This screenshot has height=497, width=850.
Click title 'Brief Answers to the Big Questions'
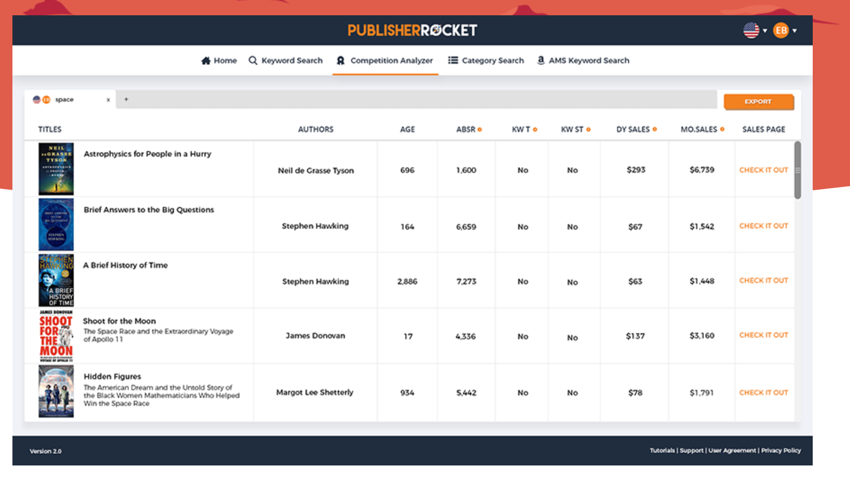click(x=149, y=210)
